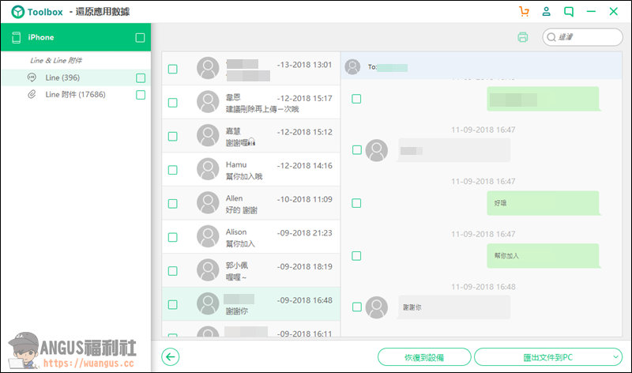Click the search field
This screenshot has height=373, width=632.
pyautogui.click(x=582, y=37)
